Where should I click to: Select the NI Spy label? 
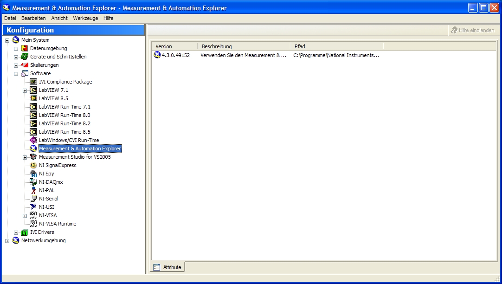46,174
